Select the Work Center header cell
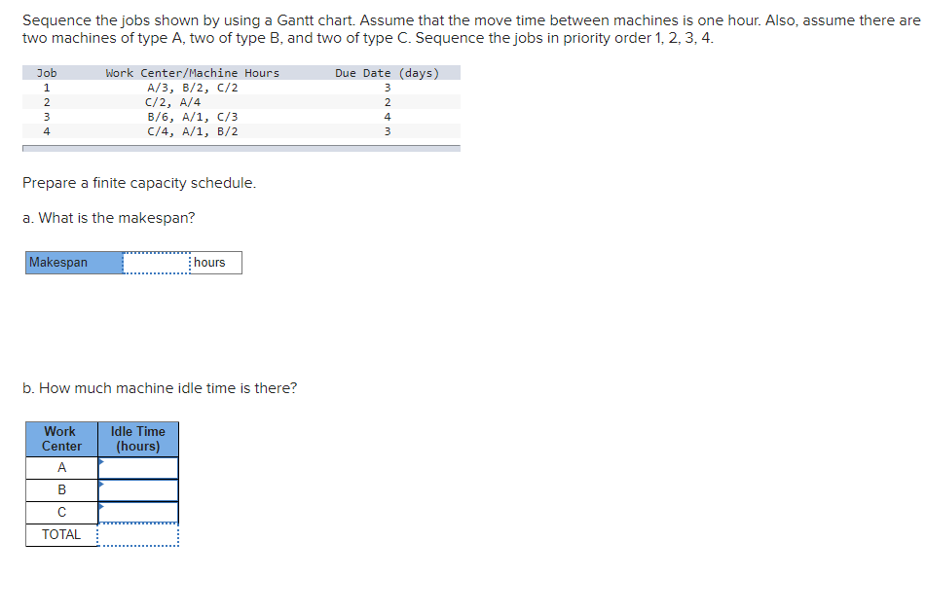The image size is (927, 614). [60, 438]
